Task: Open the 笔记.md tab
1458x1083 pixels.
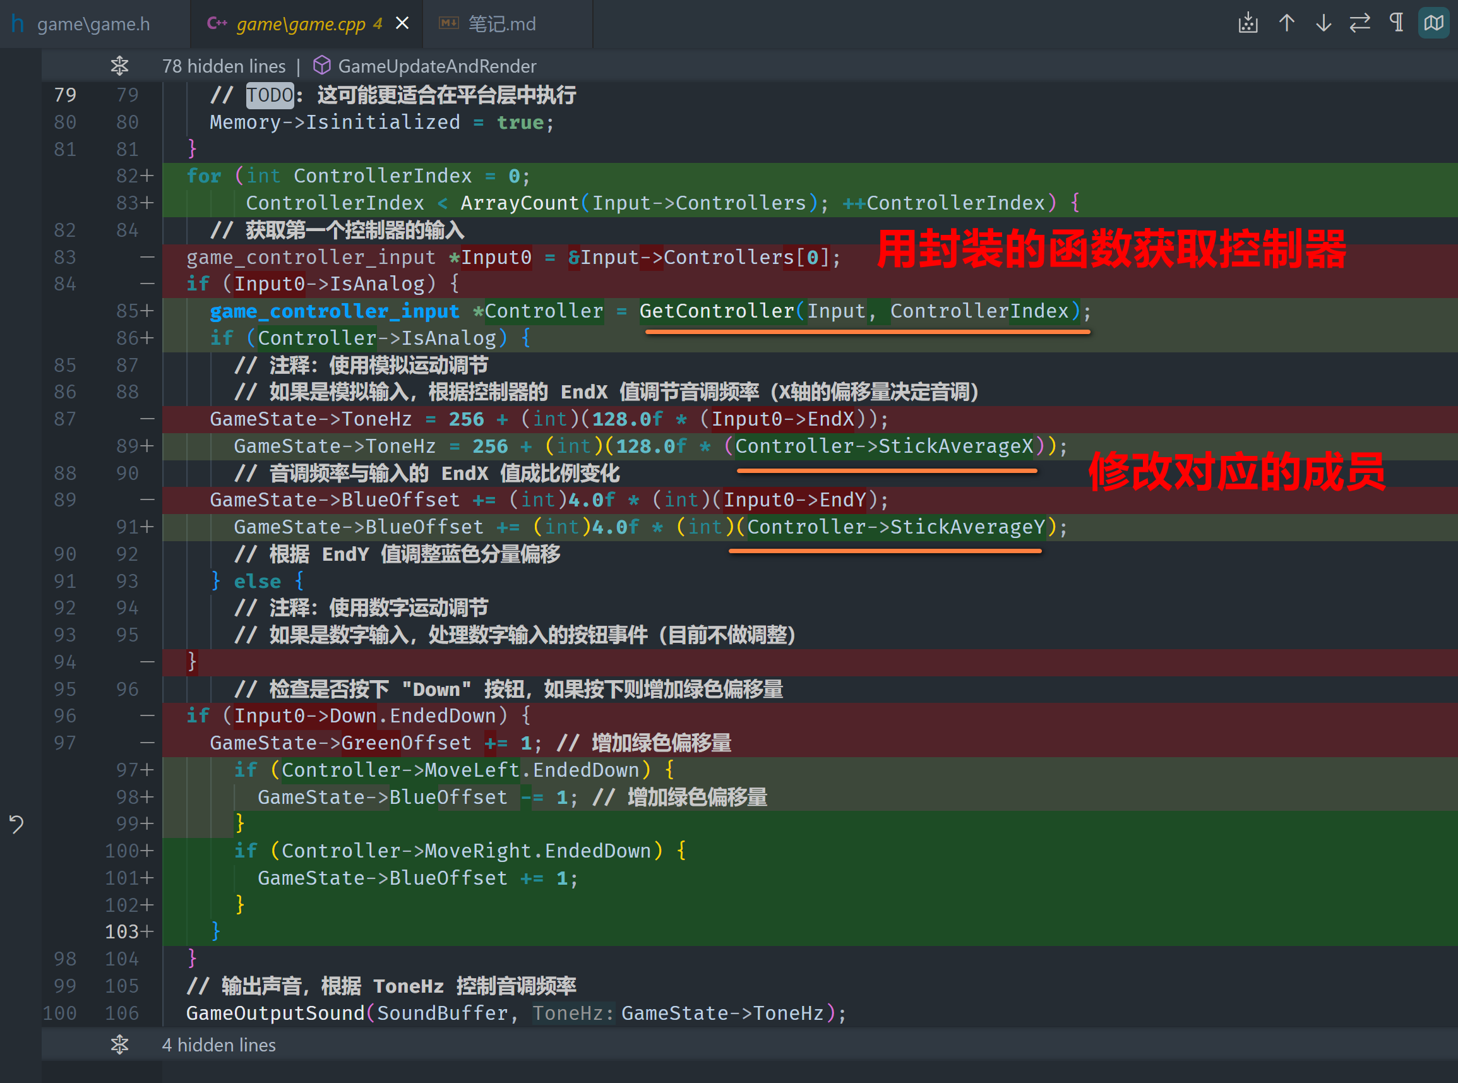Action: 501,24
